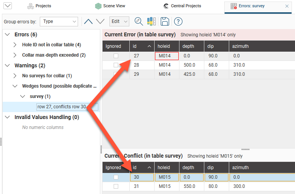Sort by id column header in Current Error
Image resolution: width=295 pixels, height=194 pixels.
(142, 46)
